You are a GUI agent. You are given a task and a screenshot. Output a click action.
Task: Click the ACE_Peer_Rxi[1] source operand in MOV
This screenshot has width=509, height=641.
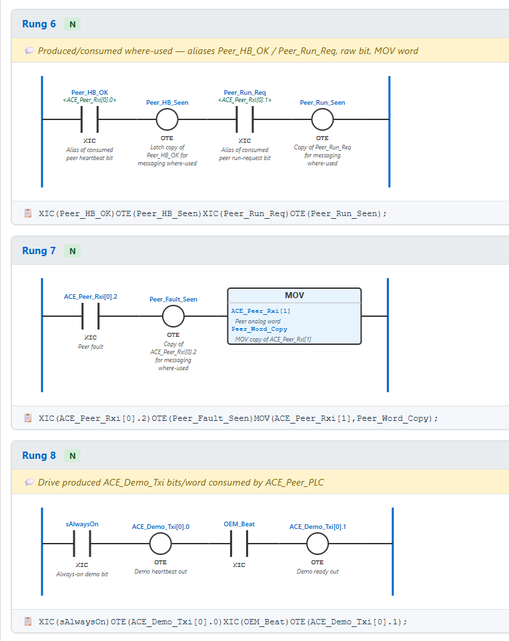coord(261,311)
